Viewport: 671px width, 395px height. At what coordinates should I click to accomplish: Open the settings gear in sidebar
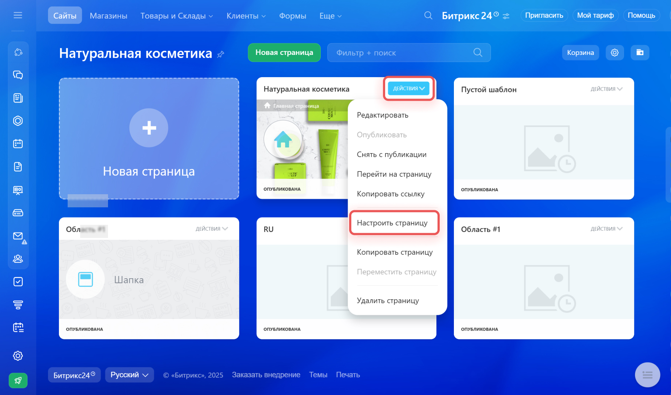(x=18, y=356)
